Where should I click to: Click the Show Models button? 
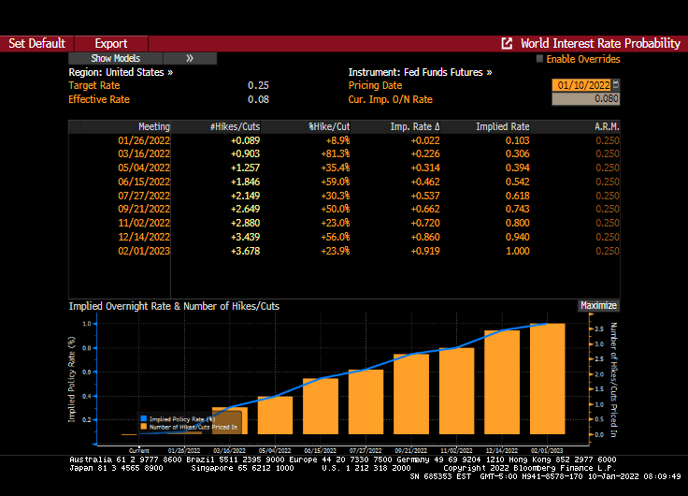tap(115, 58)
